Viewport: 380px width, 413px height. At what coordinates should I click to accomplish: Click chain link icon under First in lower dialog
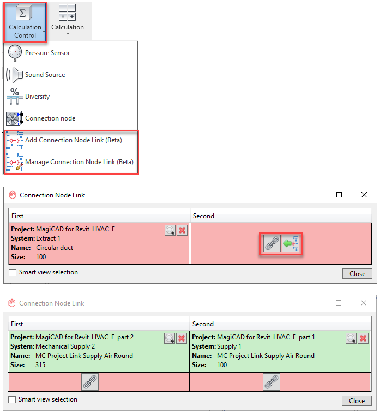(90, 382)
